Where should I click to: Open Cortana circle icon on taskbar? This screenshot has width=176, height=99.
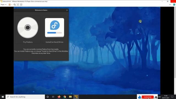coord(48,97)
